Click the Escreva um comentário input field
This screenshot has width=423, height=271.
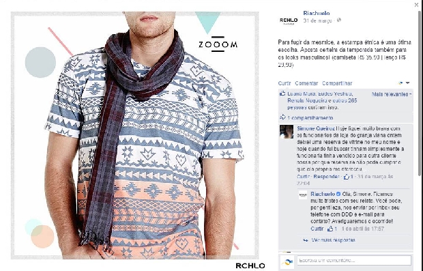tap(354, 261)
